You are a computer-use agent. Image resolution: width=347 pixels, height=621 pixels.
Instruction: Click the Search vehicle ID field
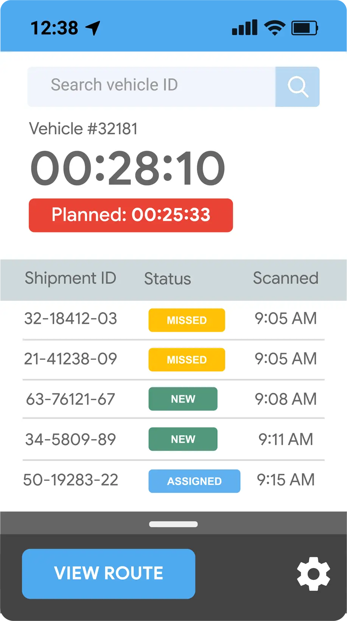151,87
